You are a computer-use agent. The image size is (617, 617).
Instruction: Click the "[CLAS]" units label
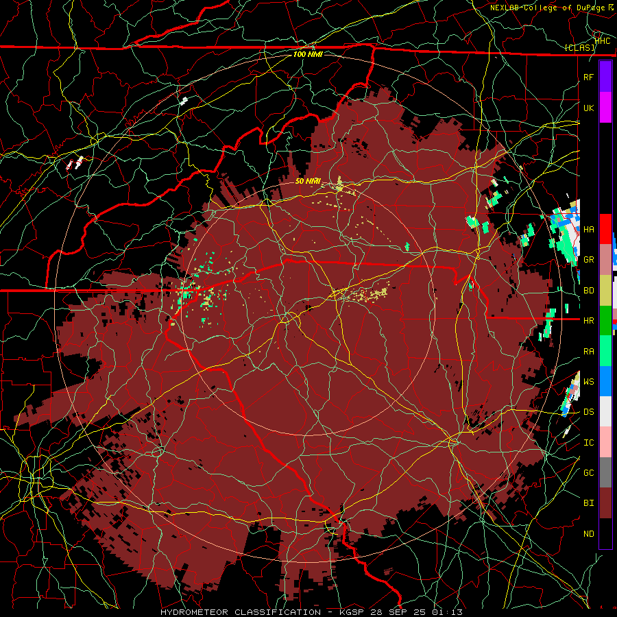580,47
